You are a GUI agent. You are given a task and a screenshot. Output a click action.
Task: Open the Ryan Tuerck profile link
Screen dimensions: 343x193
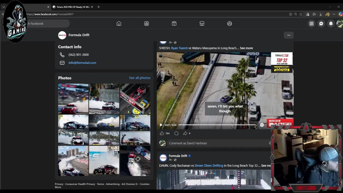(180, 48)
